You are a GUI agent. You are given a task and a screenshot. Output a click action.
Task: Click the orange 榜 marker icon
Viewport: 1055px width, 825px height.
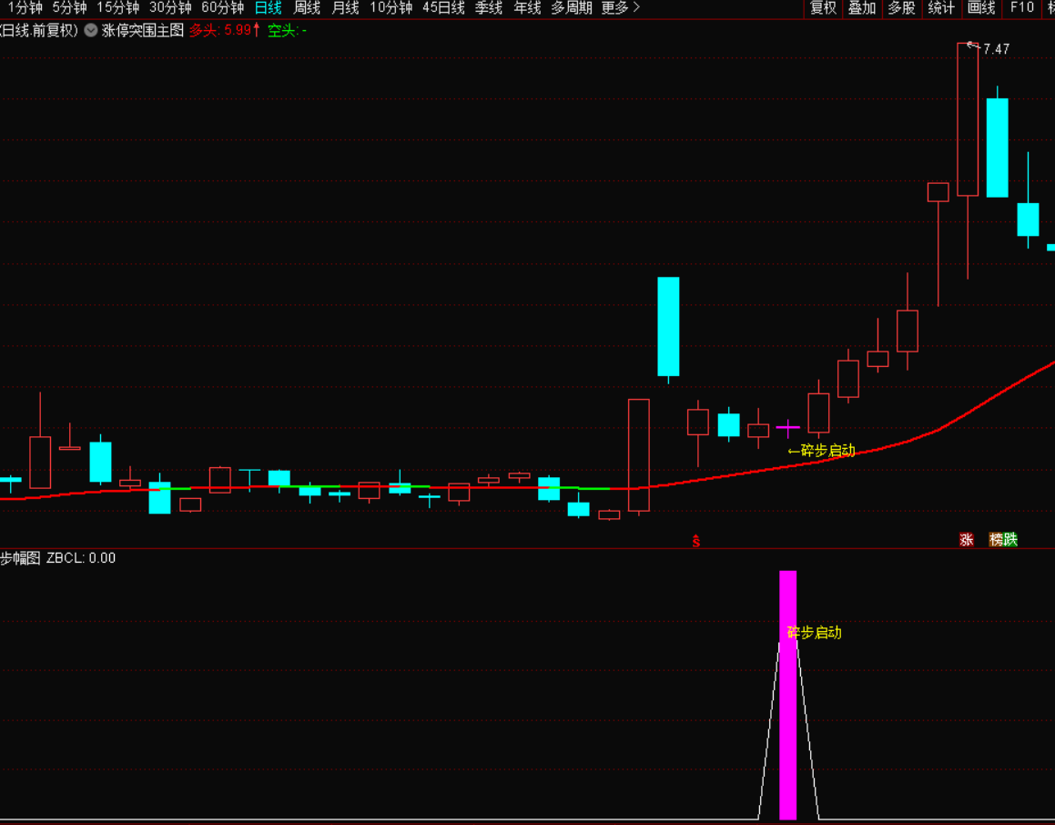[x=996, y=540]
